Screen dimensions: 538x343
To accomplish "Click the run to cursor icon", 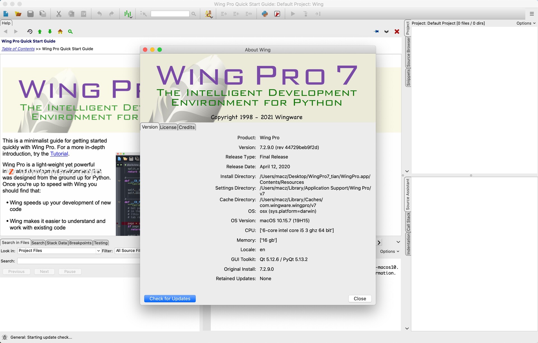I will pyautogui.click(x=318, y=14).
